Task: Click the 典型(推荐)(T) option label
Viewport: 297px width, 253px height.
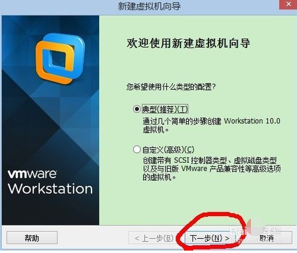Action: [x=165, y=109]
